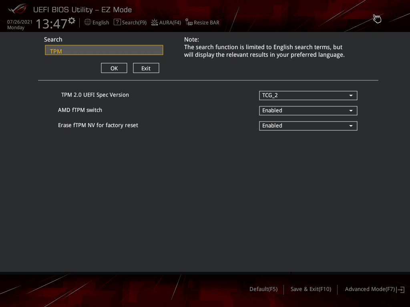Click the Advanced Mode arrow icon
The width and height of the screenshot is (410, 307).
(x=400, y=289)
